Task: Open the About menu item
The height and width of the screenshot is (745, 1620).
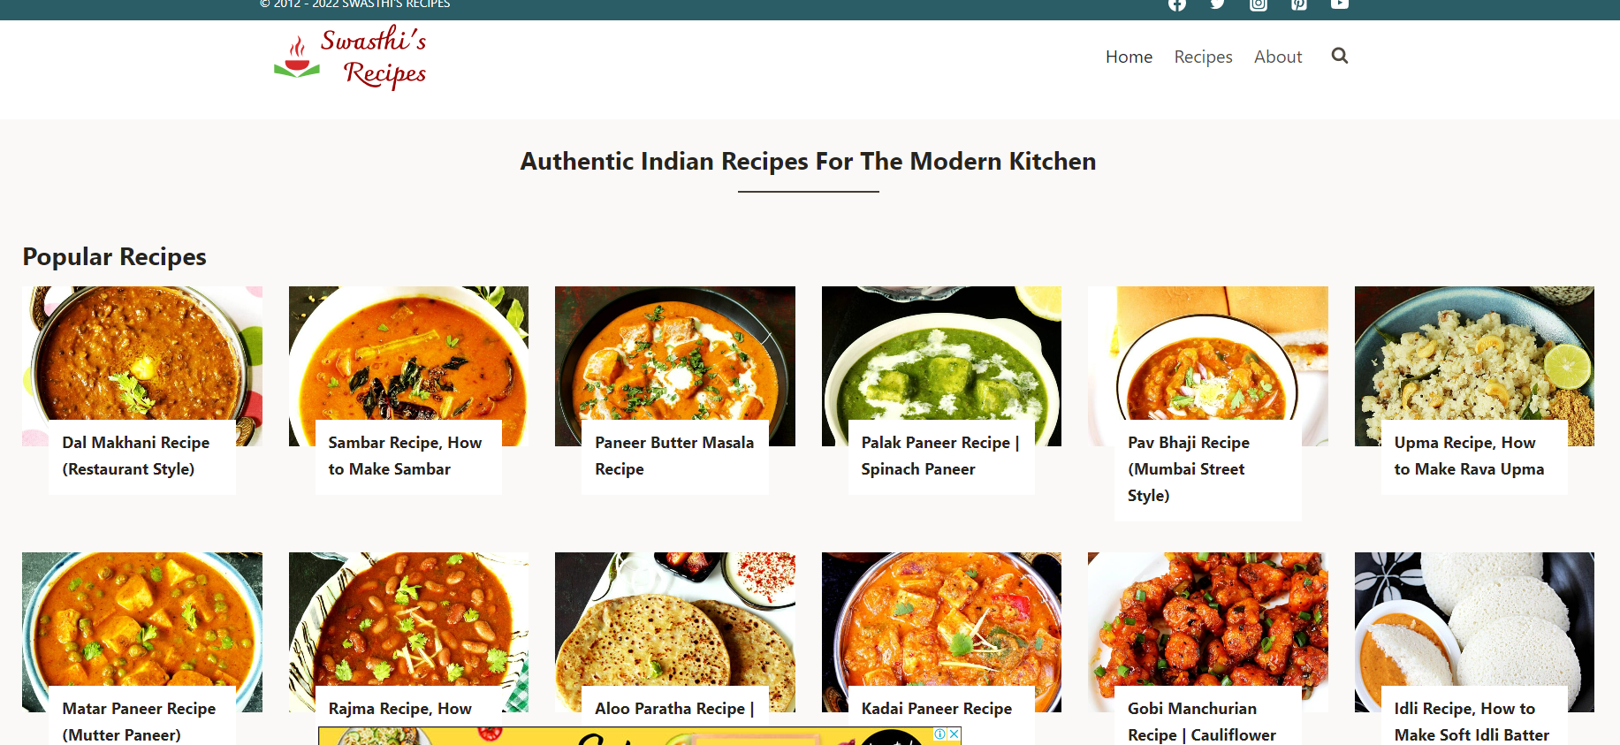Action: point(1278,57)
